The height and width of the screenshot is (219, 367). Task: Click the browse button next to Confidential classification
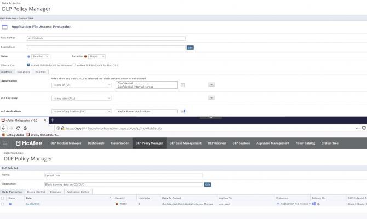click(182, 85)
